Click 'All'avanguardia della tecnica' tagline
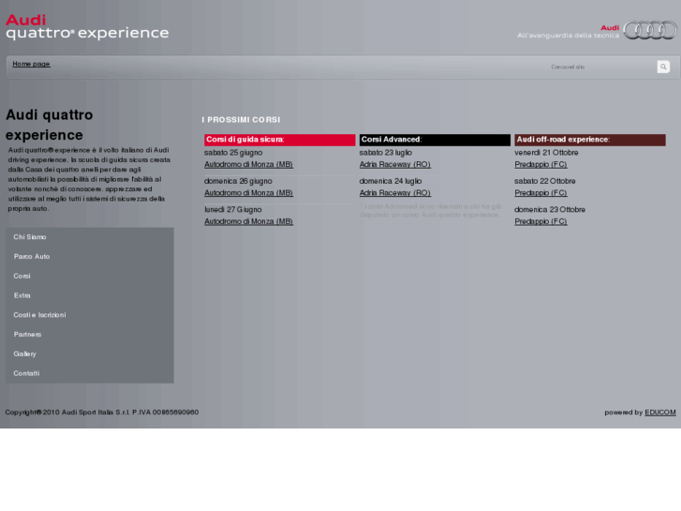Screen dimensions: 681x511 click(568, 36)
